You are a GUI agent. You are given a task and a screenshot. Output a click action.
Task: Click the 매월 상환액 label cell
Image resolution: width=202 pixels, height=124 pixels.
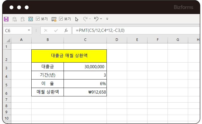48,92
